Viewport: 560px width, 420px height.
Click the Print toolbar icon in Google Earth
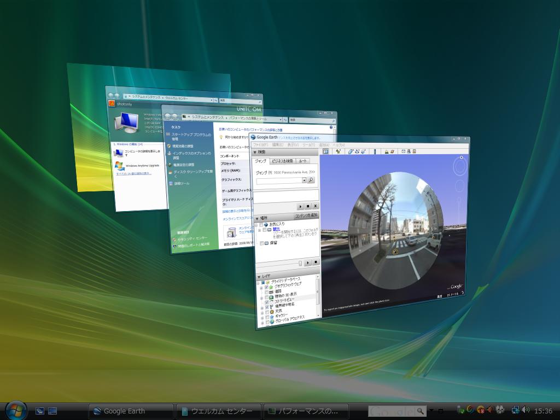[409, 151]
